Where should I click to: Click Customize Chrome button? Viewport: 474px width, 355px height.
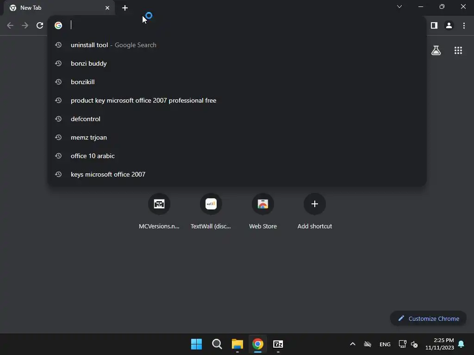[x=428, y=318]
